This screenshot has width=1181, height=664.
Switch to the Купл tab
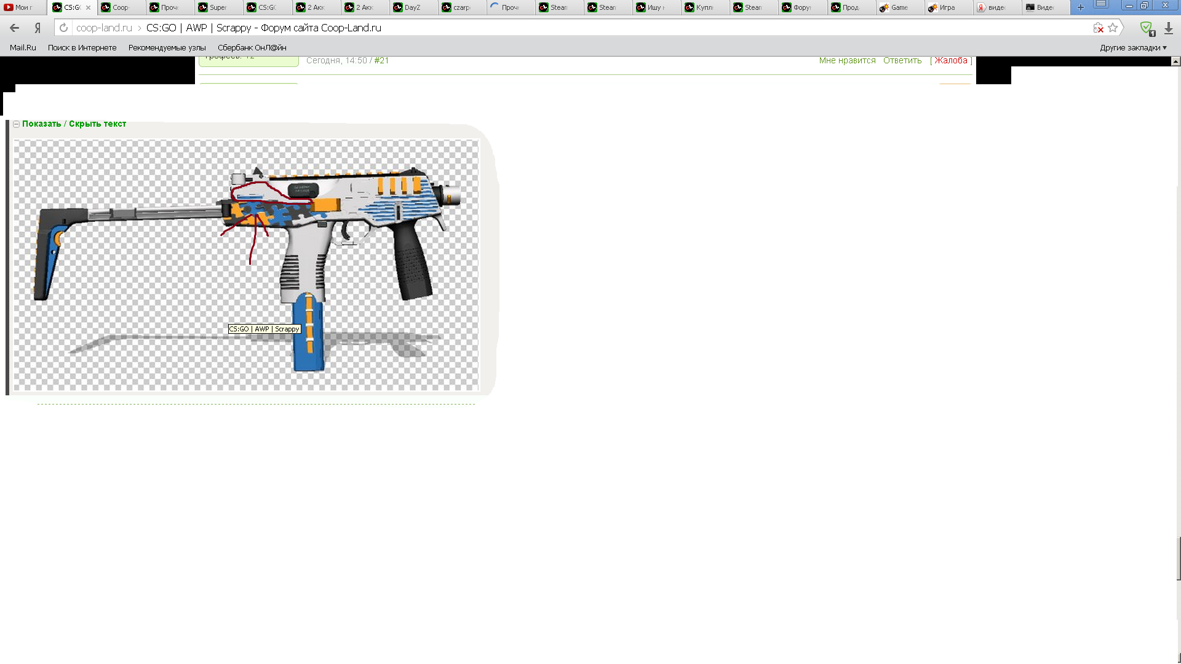704,7
